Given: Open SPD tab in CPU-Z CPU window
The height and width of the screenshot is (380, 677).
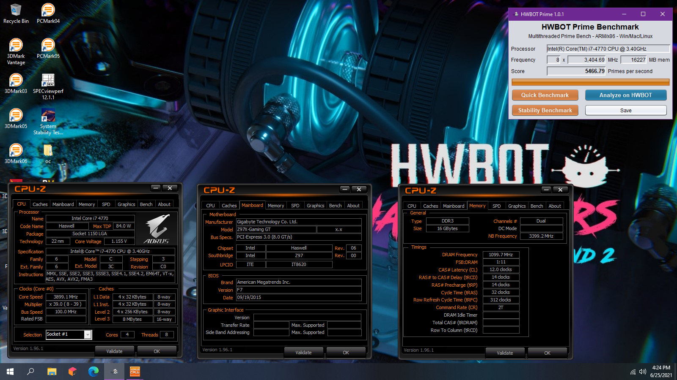Looking at the screenshot, I should (x=106, y=204).
